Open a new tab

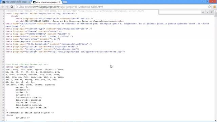pos(65,2)
